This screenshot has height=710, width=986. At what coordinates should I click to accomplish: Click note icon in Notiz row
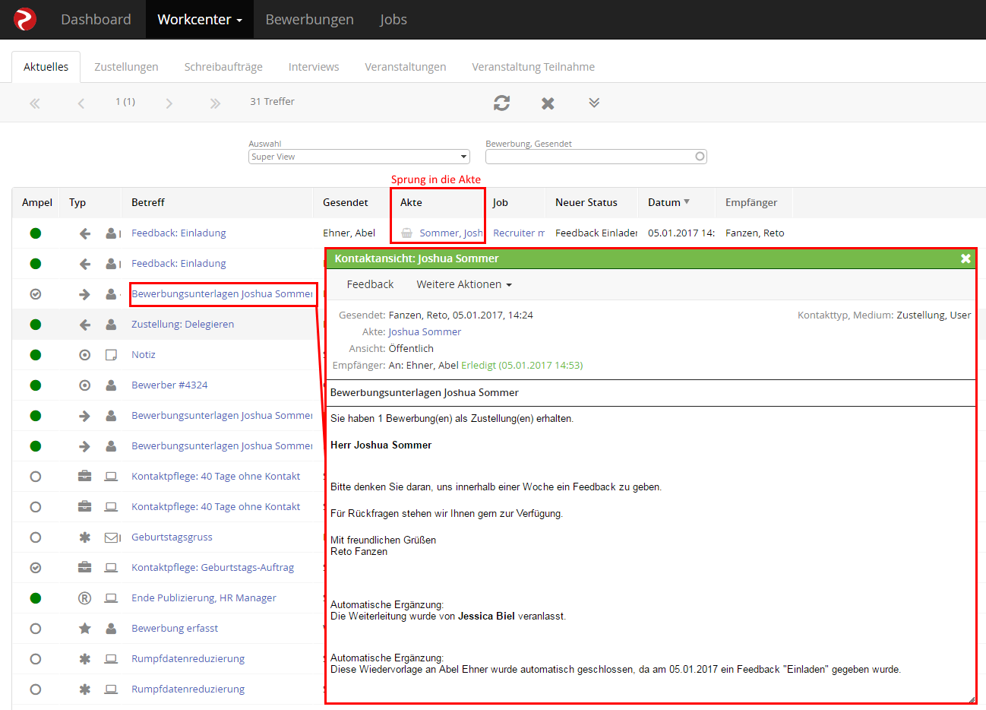click(x=111, y=355)
